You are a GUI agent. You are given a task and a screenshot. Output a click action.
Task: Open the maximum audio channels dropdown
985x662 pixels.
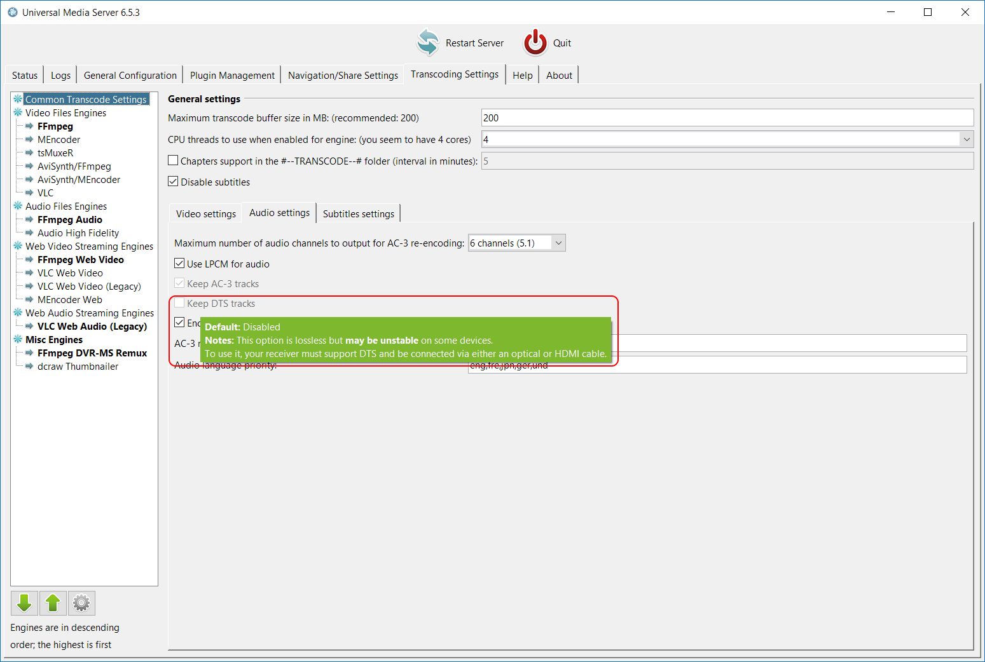coord(558,243)
